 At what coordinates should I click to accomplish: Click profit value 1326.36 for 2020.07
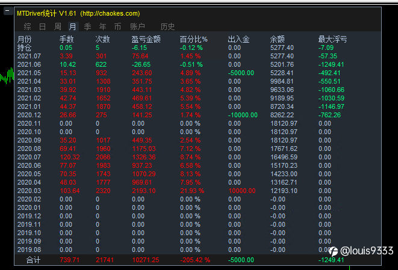pos(144,157)
